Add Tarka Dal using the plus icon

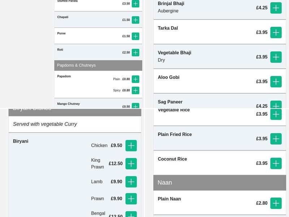tap(276, 32)
